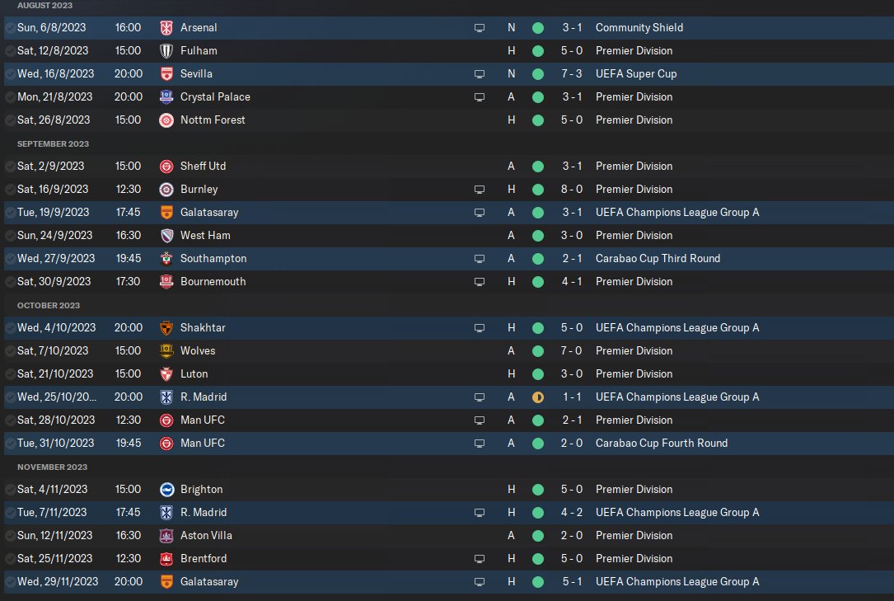Click the TV icon on the Burnley fixture
Image resolution: width=894 pixels, height=601 pixels.
[480, 189]
